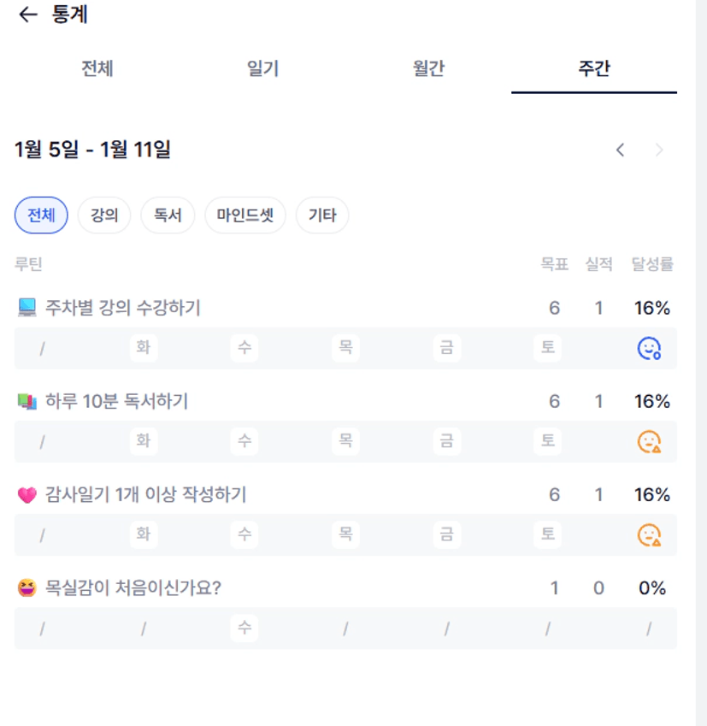Click the heart icon beside 감사일기 routine
This screenshot has width=707, height=726.
pos(27,494)
